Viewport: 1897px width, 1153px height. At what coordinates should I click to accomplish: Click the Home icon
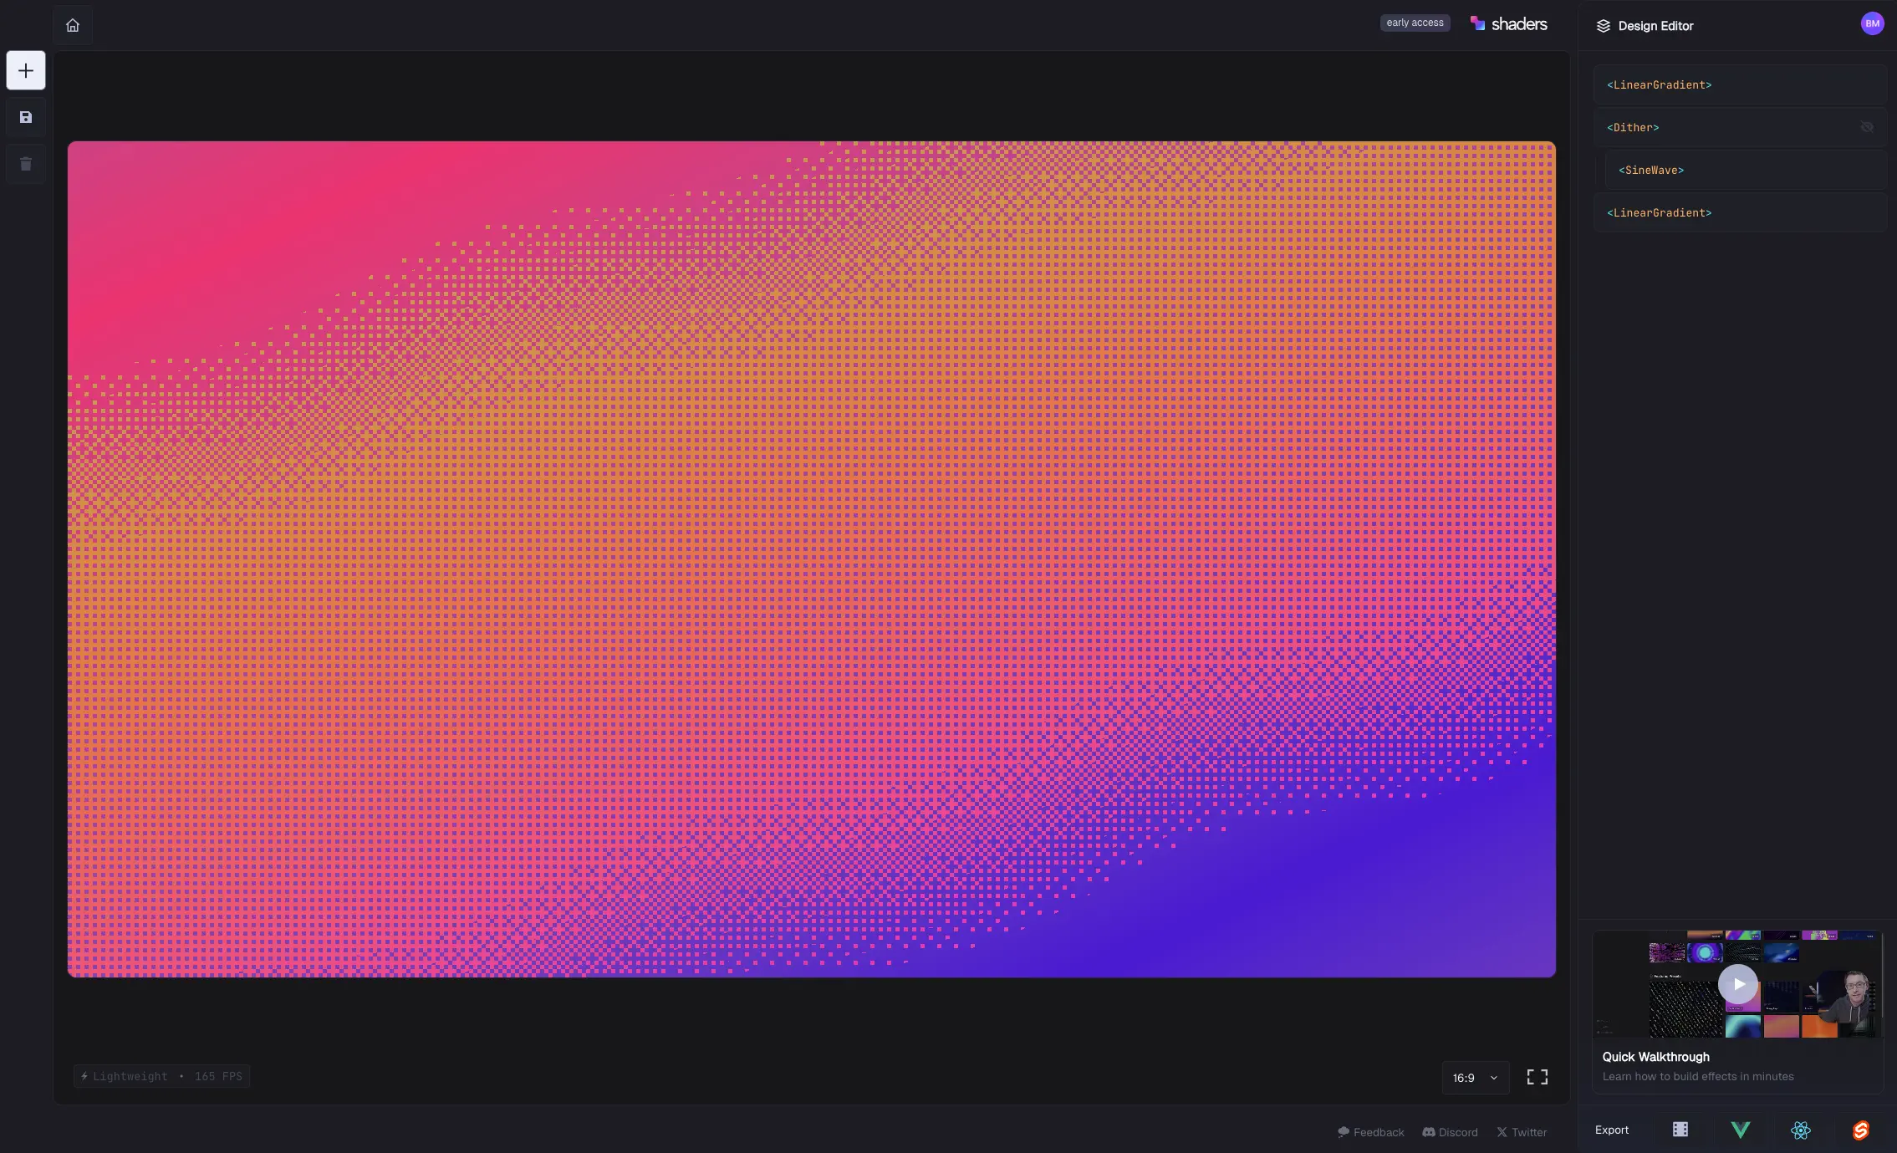pos(73,25)
